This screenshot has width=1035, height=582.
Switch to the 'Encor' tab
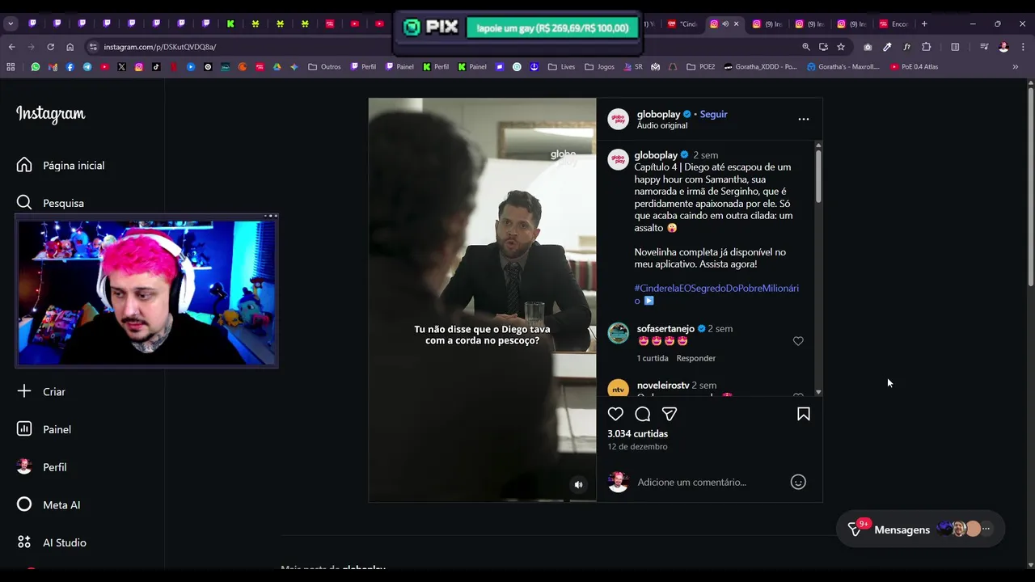(893, 23)
